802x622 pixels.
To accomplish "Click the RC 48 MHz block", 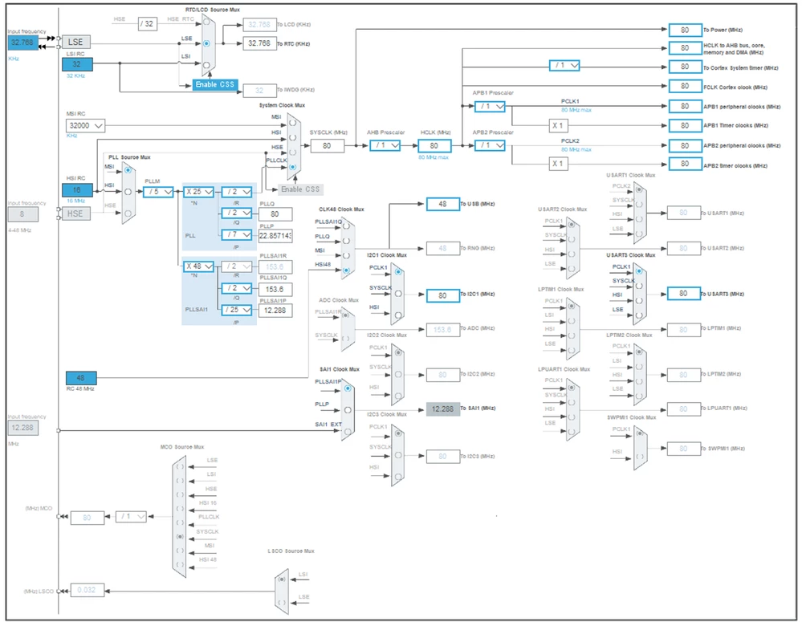I will tap(81, 377).
